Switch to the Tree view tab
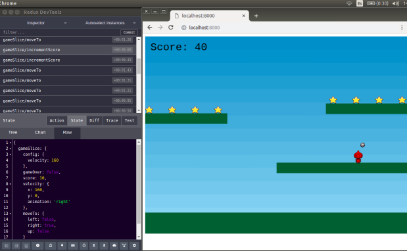The image size is (407, 251). click(x=12, y=133)
